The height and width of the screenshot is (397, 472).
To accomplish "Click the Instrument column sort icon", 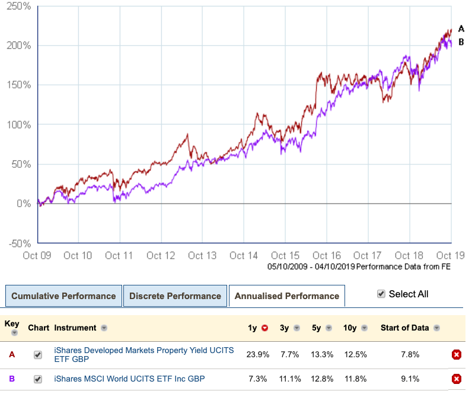I will [x=104, y=328].
